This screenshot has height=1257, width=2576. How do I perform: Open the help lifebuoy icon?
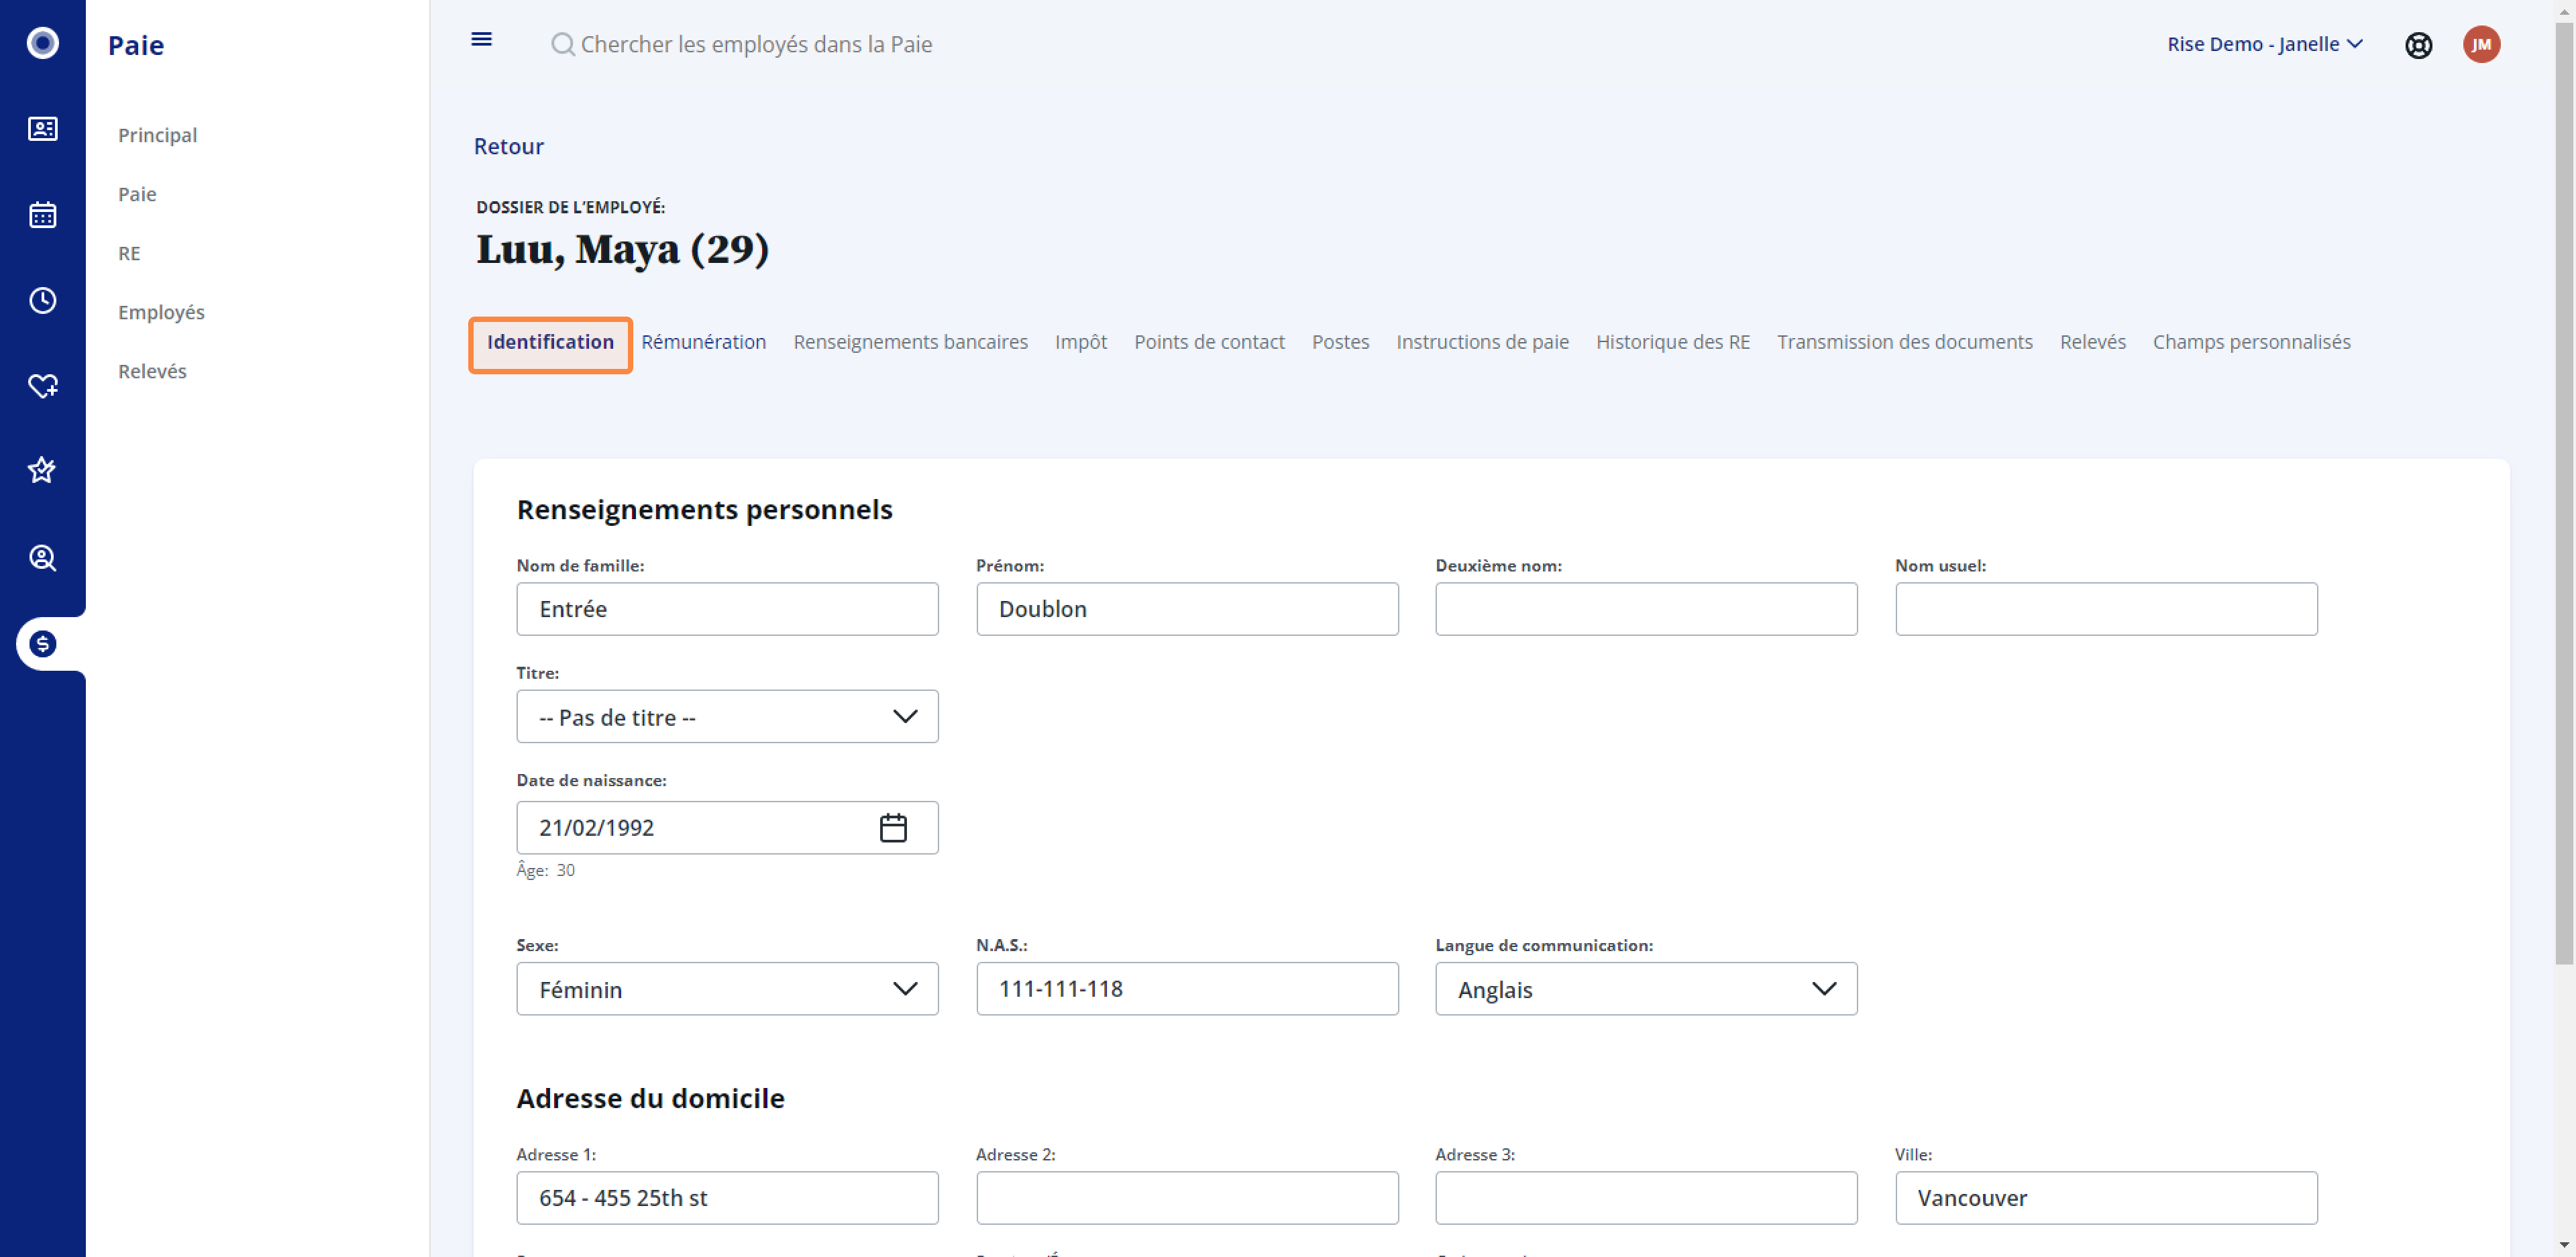[2418, 45]
